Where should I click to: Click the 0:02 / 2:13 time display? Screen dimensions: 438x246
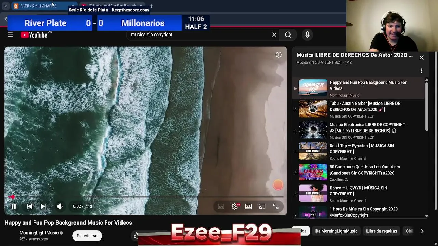pos(82,206)
